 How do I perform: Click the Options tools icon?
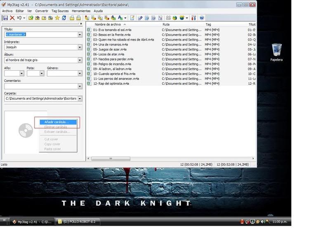click(x=193, y=18)
